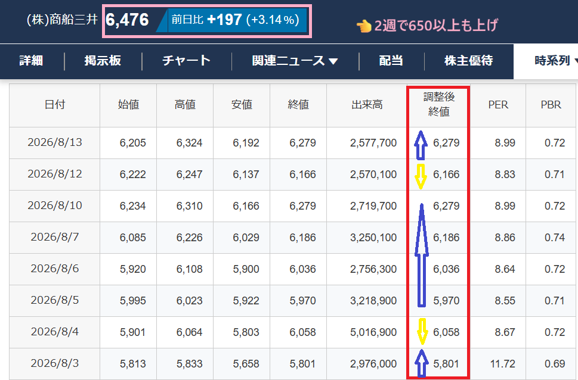Click the low price 6,029
Image resolution: width=578 pixels, height=380 pixels.
click(x=246, y=238)
